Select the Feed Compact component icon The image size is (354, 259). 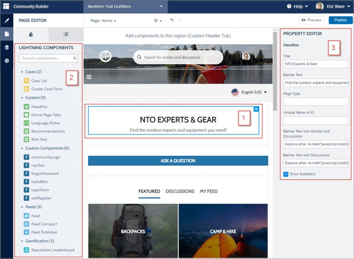pyautogui.click(x=26, y=224)
